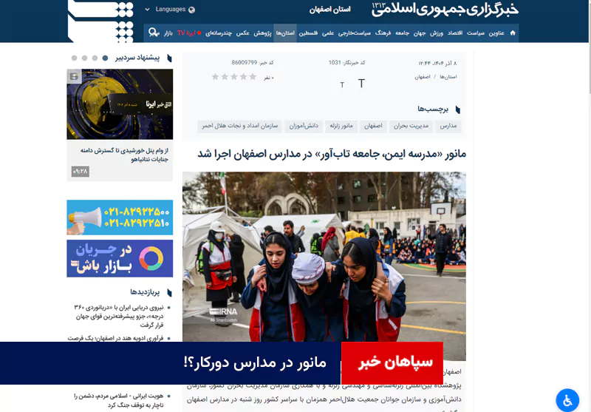This screenshot has height=412, width=591.
Task: Rate the article with the first star
Action: [x=253, y=77]
